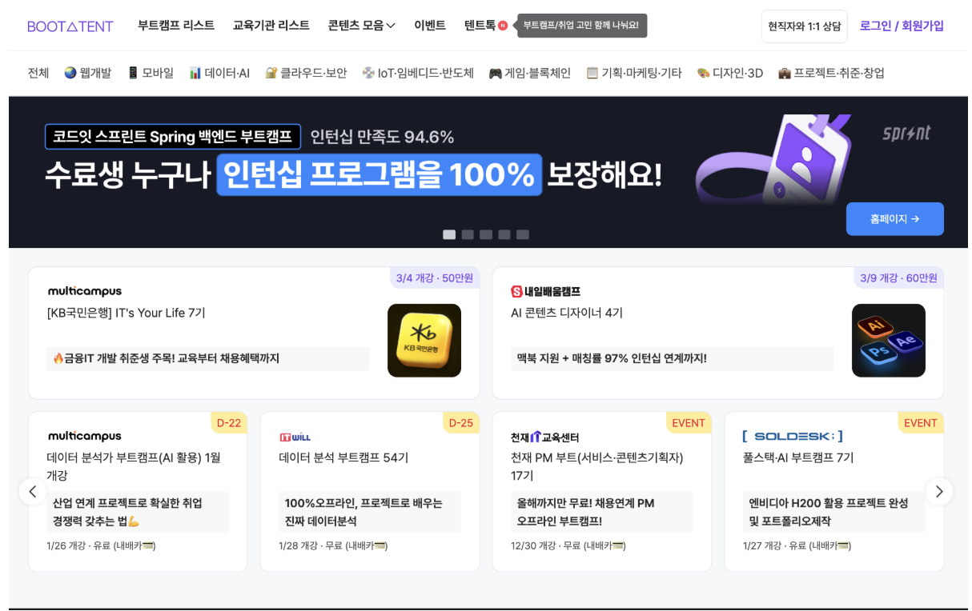Click the 내일배움캠프 logo
The width and height of the screenshot is (972, 611).
pyautogui.click(x=546, y=291)
